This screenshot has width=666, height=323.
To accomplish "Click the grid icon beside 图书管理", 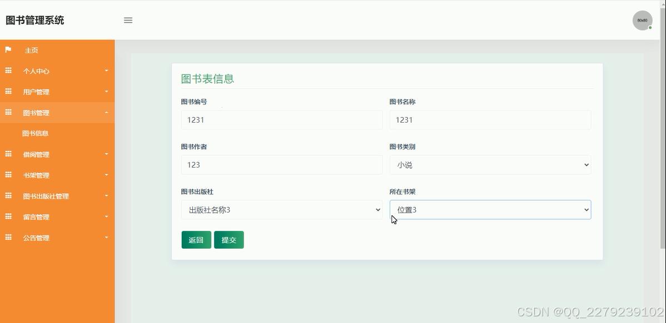I will click(8, 112).
